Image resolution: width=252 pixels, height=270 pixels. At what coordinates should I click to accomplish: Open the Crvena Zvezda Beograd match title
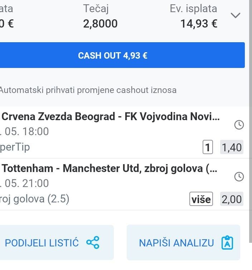click(111, 117)
